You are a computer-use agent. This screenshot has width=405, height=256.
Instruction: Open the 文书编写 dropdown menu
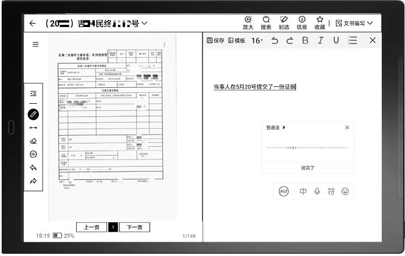(x=354, y=23)
